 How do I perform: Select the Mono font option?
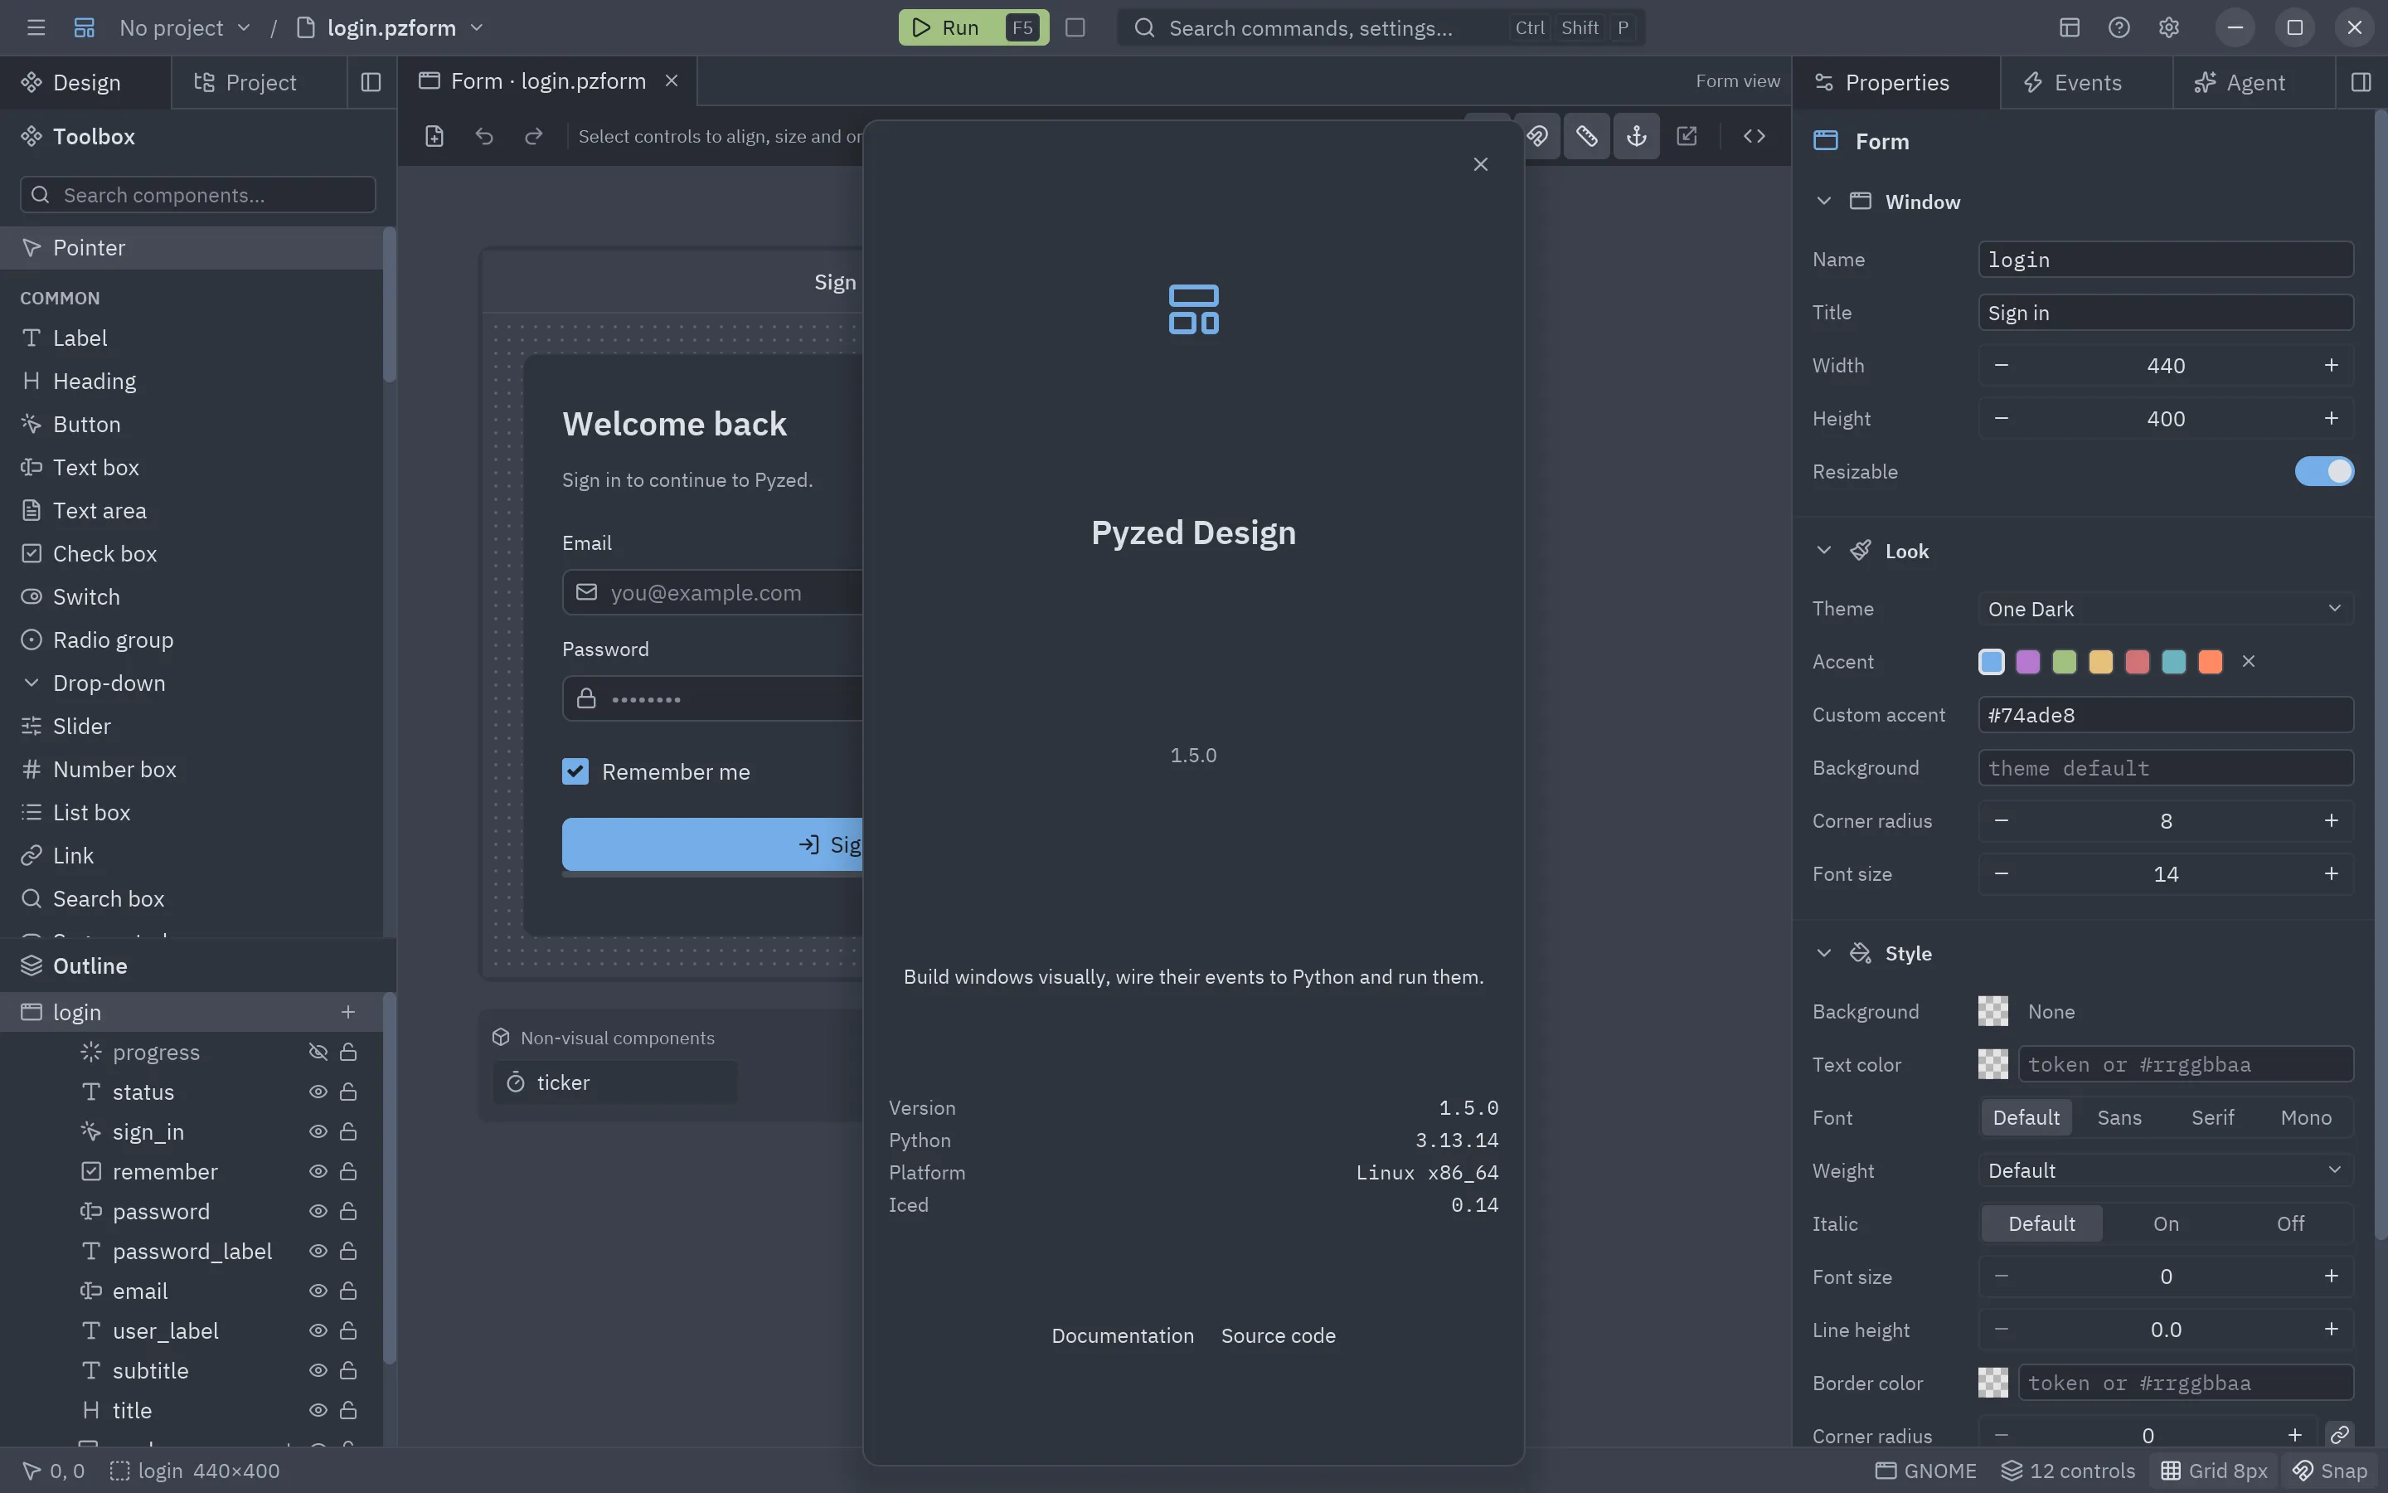click(x=2305, y=1116)
